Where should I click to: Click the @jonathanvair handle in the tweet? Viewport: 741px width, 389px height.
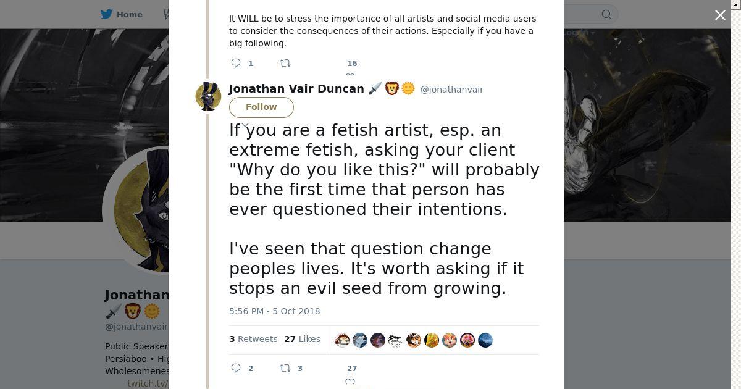pos(451,90)
